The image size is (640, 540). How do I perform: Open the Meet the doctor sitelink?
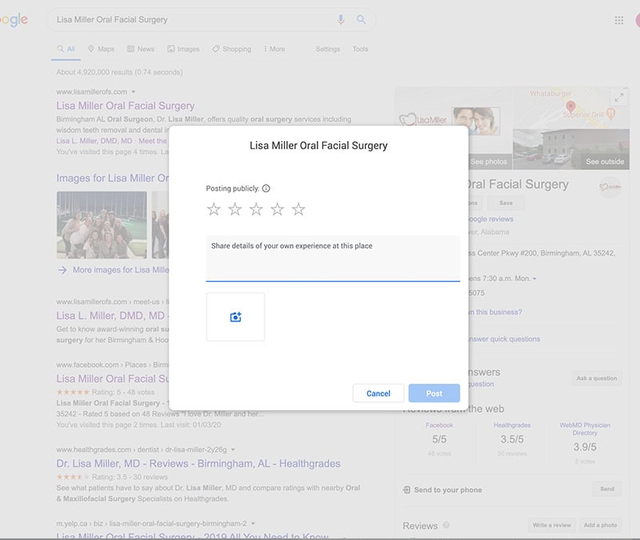point(152,141)
